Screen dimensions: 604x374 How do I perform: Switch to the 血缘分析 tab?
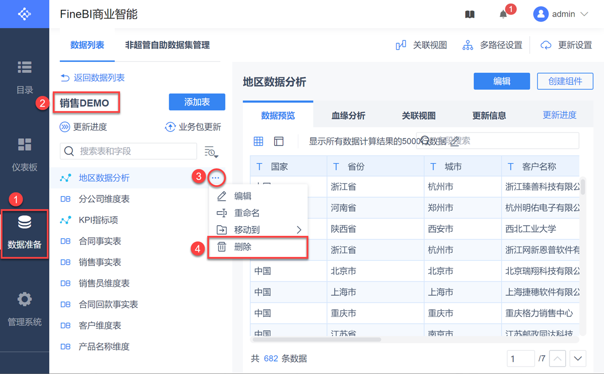tap(348, 116)
